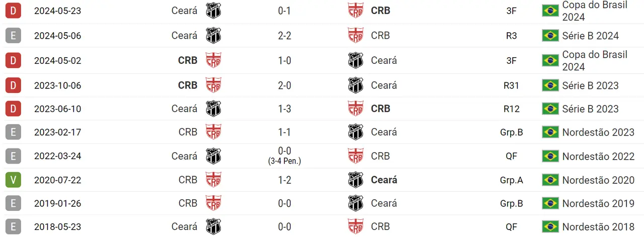Click Ceará crest in the 2024-05-23 row
644x237 pixels.
coord(213,11)
